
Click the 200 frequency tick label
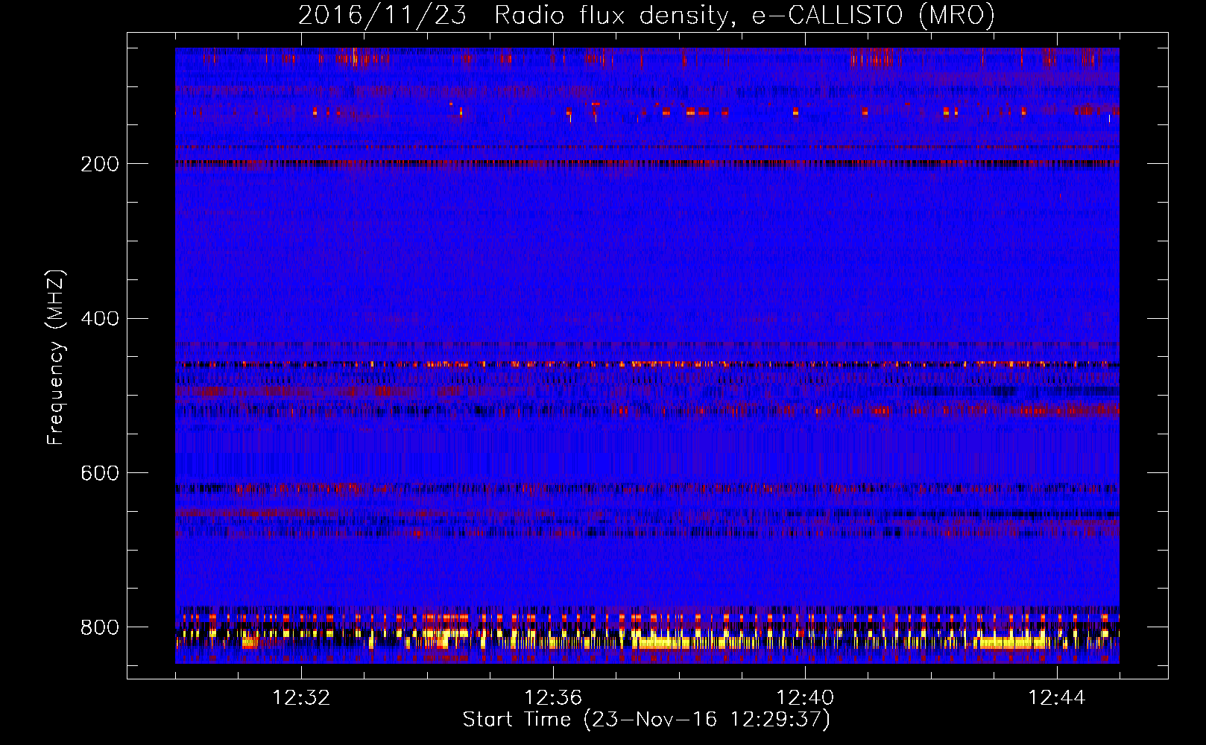point(100,164)
